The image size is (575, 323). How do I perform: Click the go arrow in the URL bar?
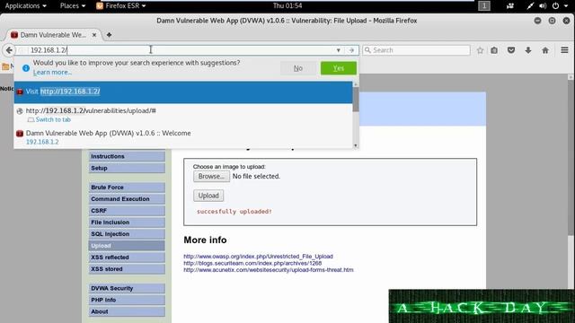351,50
